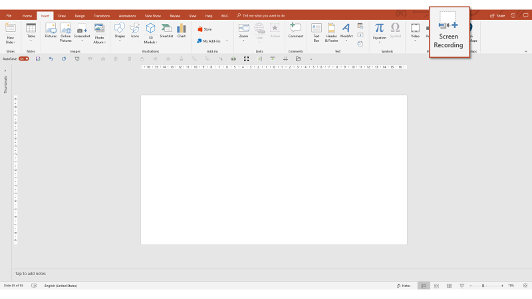532x299 pixels.
Task: Open version history clock icon
Action: click(x=513, y=15)
